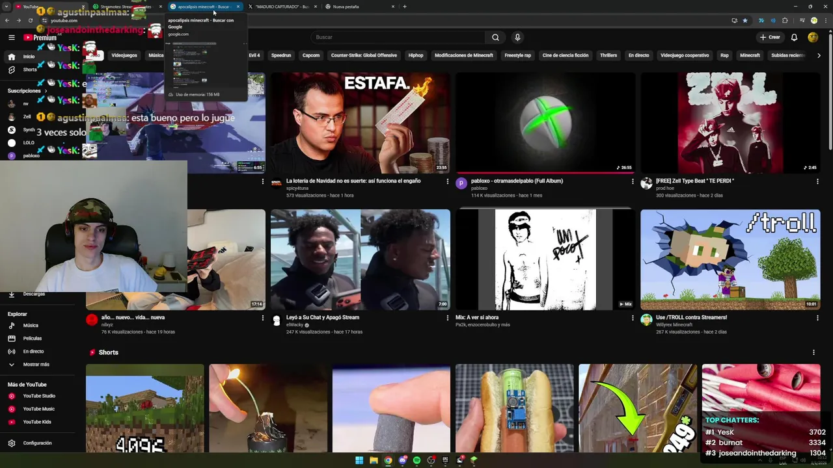
Task: Open the Windows Start menu
Action: pyautogui.click(x=359, y=460)
